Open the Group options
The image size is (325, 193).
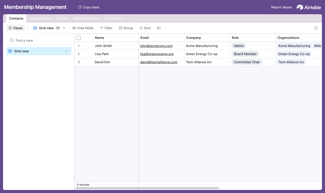(126, 28)
